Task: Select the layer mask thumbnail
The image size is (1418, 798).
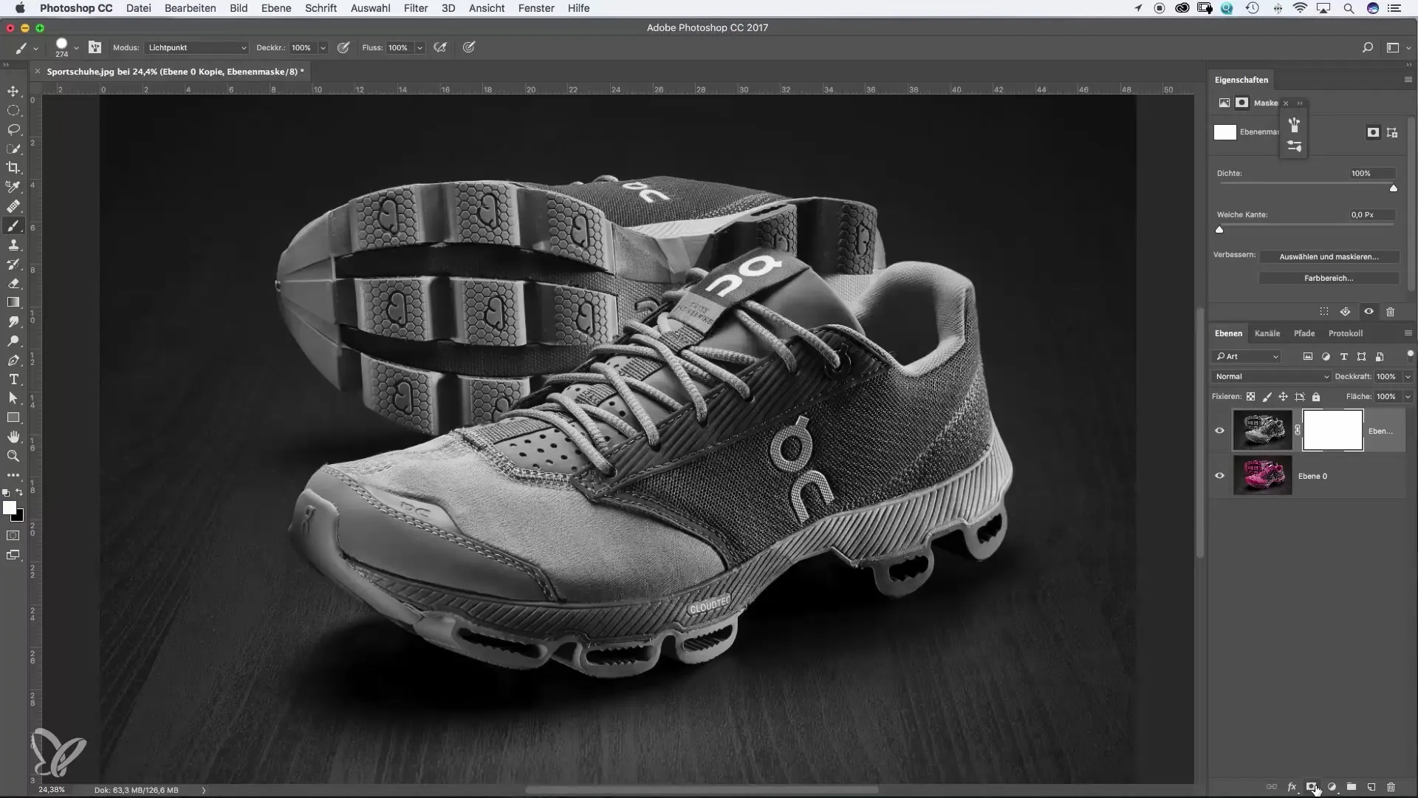Action: (1332, 431)
